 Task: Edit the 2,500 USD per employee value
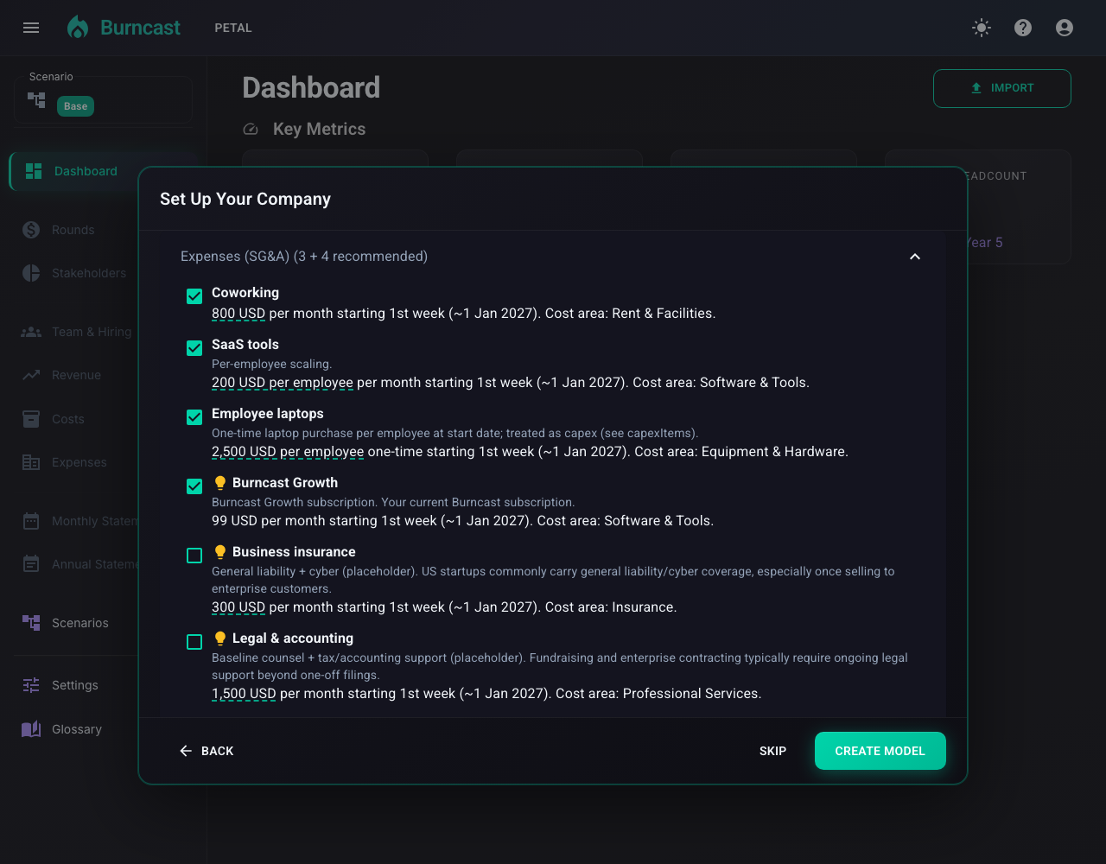(288, 452)
